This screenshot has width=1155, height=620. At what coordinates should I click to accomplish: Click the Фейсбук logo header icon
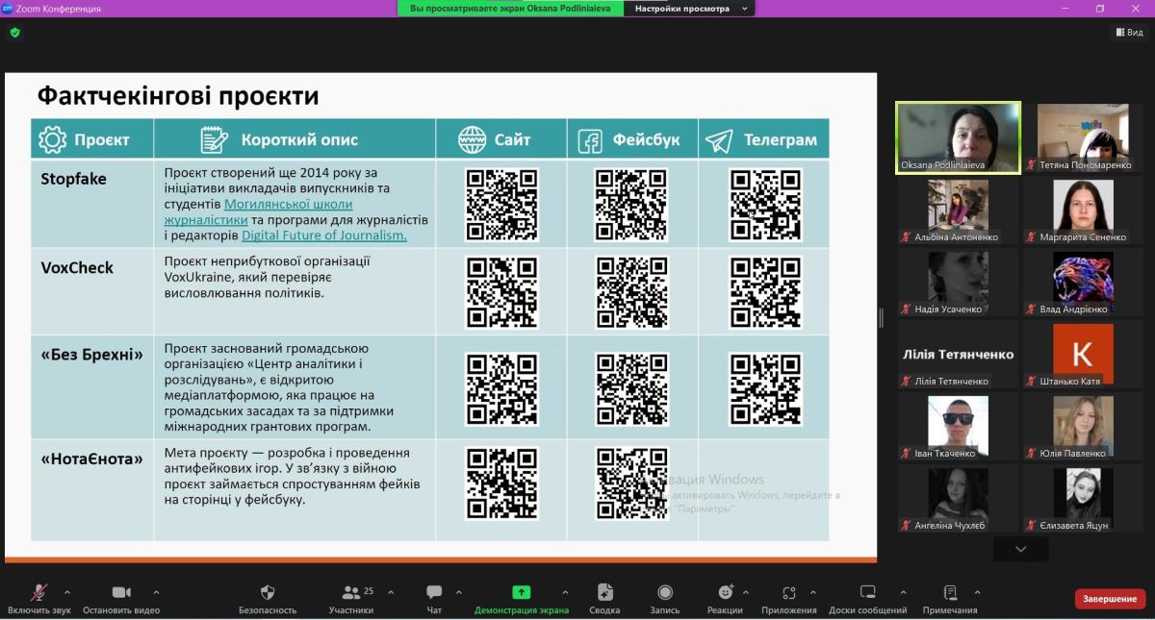click(x=590, y=141)
